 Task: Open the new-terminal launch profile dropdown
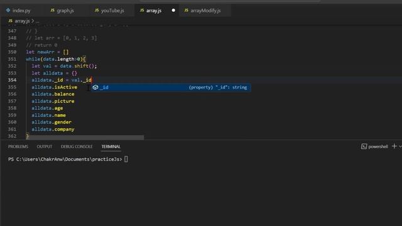[400, 146]
